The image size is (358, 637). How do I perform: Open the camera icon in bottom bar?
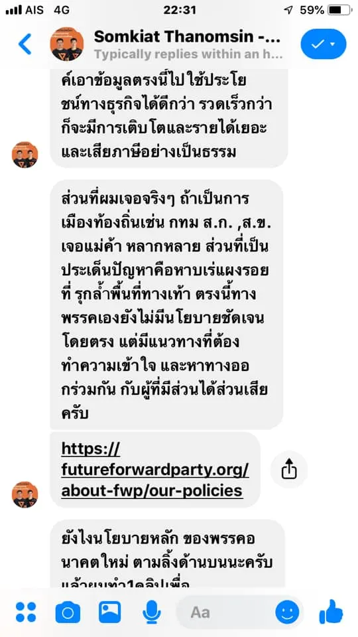[68, 612]
